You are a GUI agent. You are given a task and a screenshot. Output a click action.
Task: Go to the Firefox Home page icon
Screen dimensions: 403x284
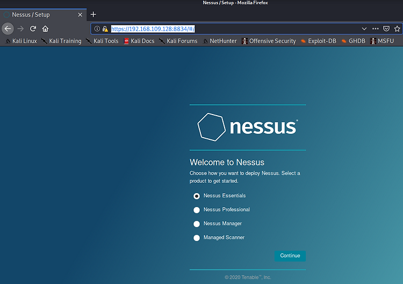coord(45,29)
